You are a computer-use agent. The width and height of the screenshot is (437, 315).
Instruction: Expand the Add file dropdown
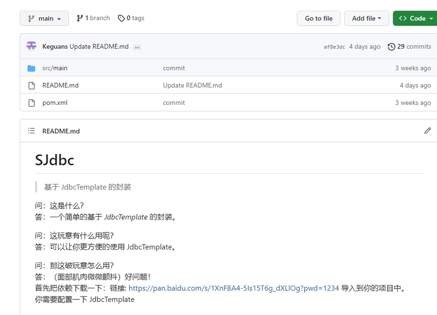[366, 18]
